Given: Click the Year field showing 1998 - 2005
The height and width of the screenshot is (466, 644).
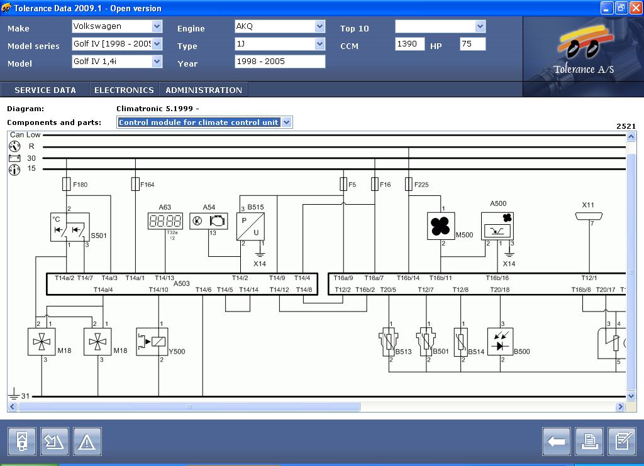Looking at the screenshot, I should pyautogui.click(x=280, y=62).
